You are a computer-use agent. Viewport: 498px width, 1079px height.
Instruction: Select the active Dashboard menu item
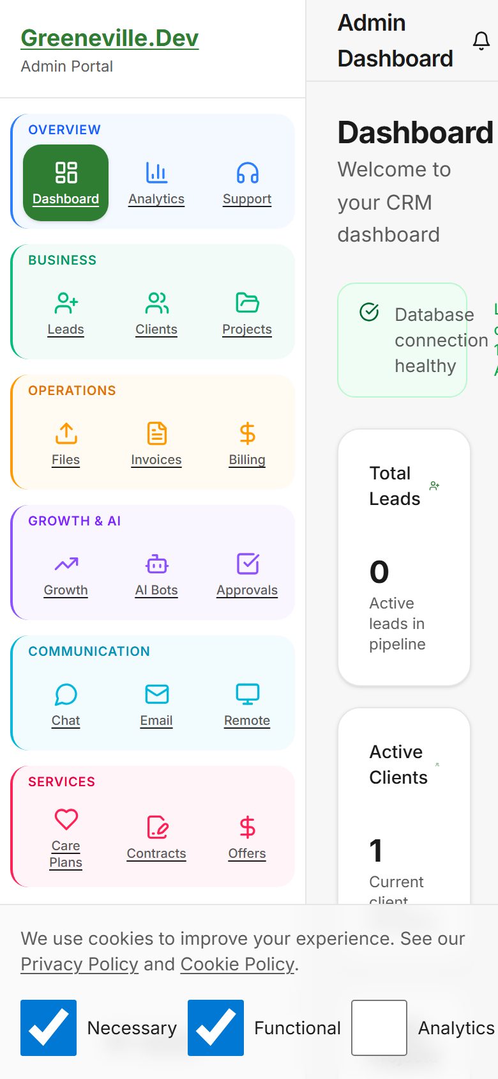click(66, 183)
